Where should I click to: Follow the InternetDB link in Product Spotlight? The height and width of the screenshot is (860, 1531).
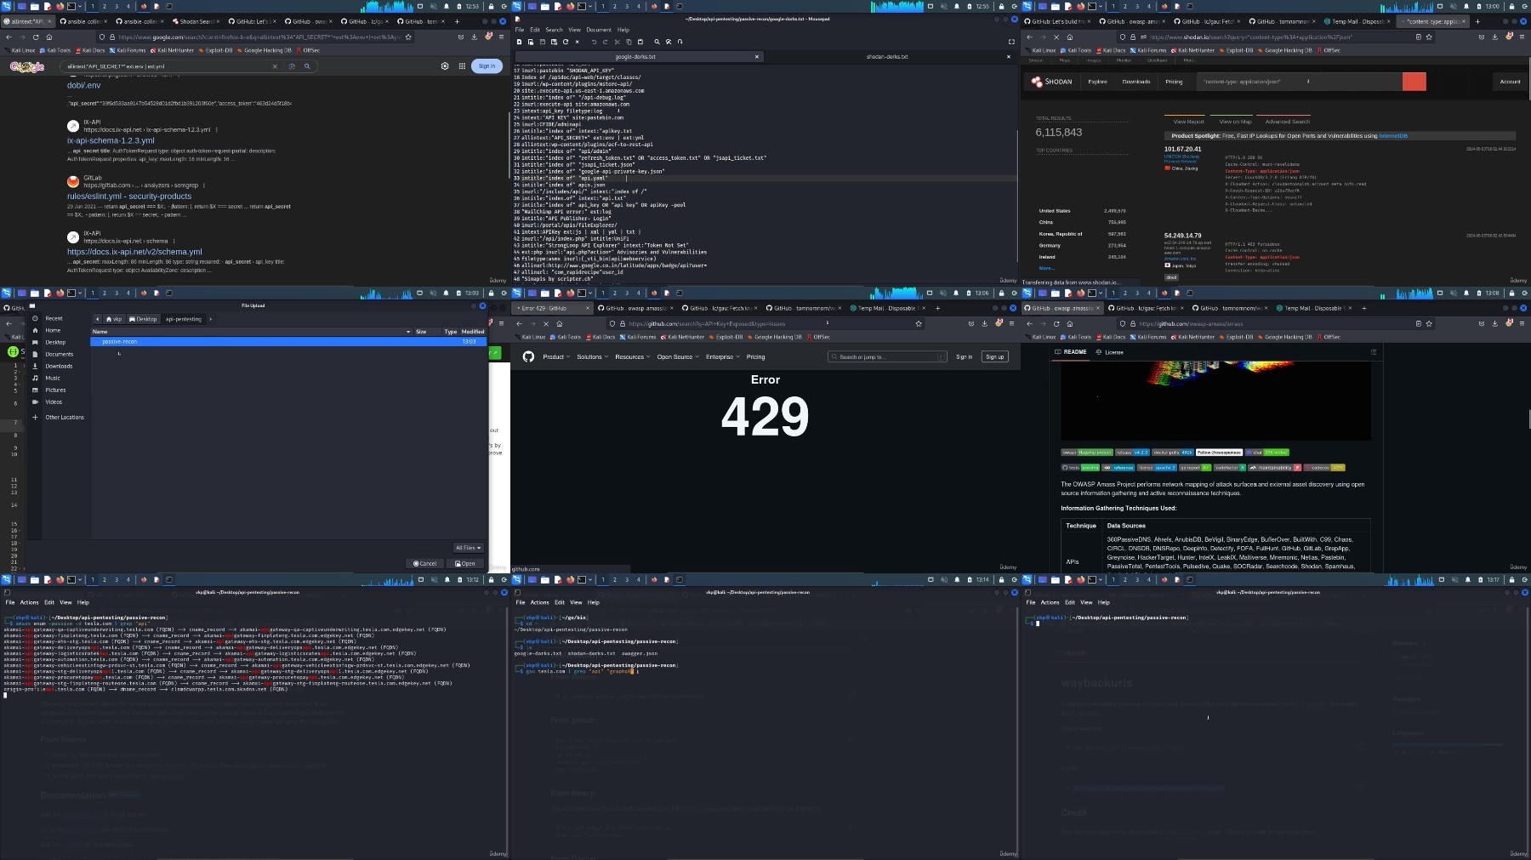pyautogui.click(x=1393, y=136)
